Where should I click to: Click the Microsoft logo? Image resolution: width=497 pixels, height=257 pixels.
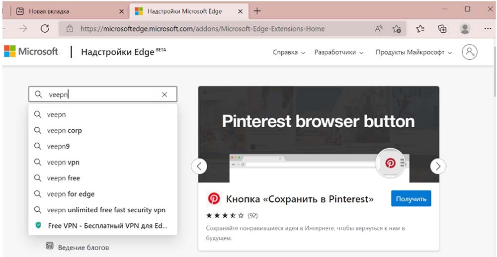(x=31, y=51)
